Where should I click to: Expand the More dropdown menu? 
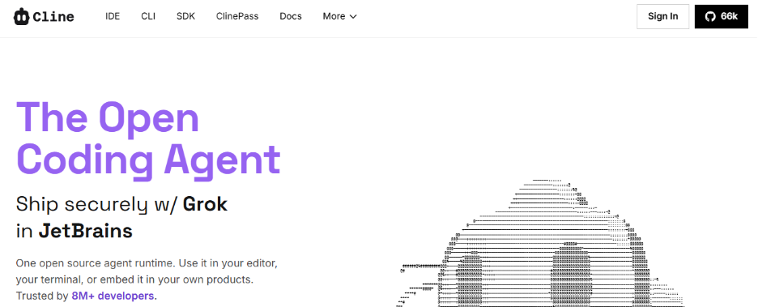[x=339, y=16]
